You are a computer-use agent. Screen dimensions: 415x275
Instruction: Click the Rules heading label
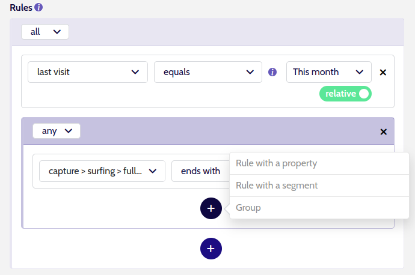(21, 7)
